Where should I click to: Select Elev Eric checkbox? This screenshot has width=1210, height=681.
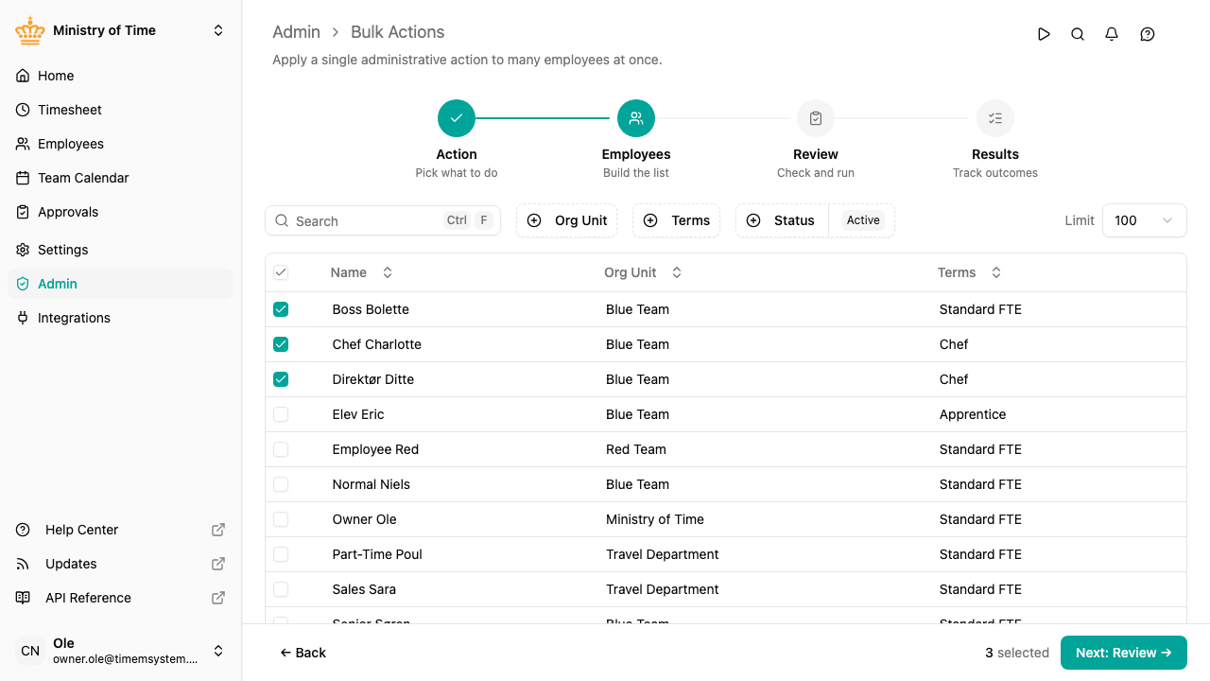coord(281,414)
